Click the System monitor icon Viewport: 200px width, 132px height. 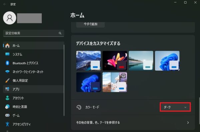point(7,54)
